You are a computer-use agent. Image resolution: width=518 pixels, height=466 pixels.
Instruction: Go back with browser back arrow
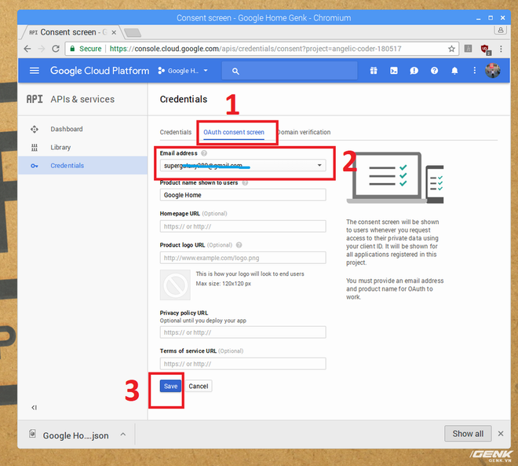[x=27, y=49]
